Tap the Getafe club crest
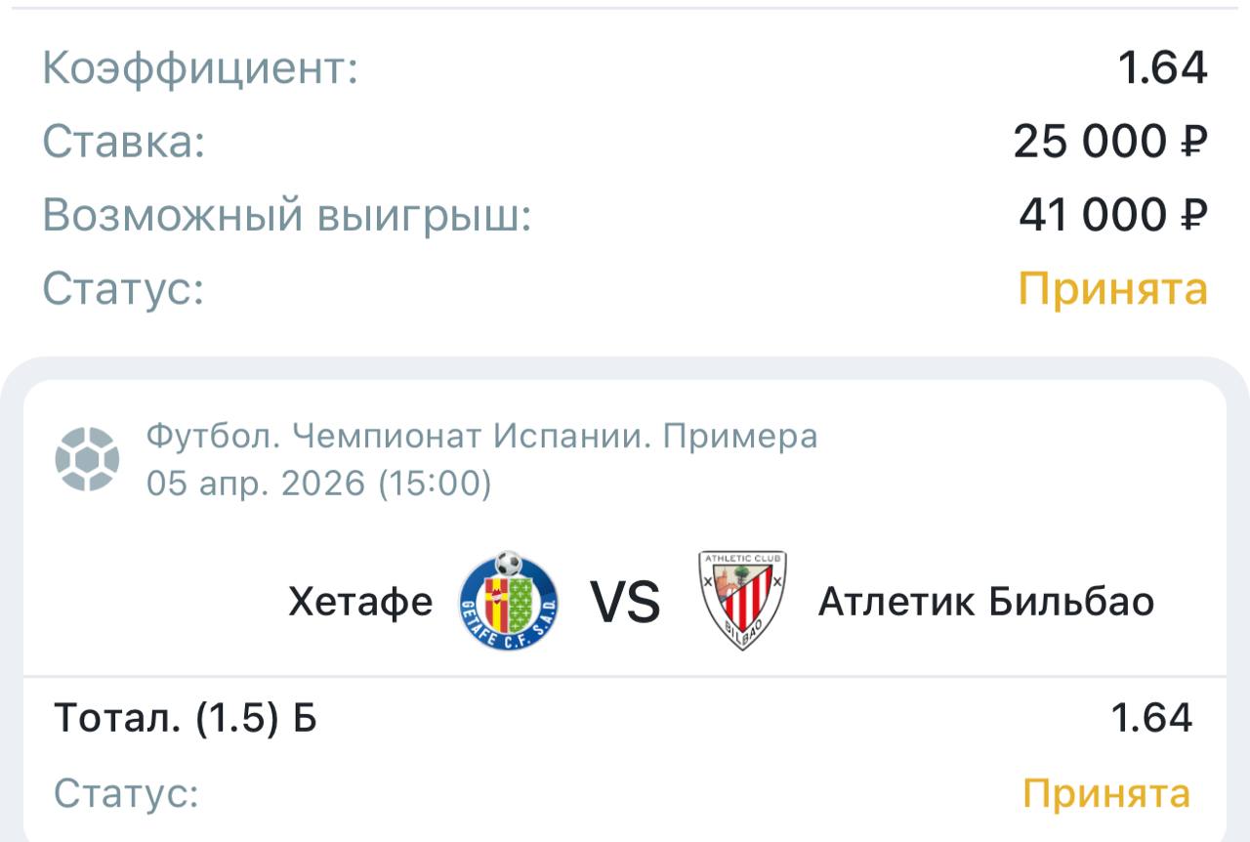This screenshot has height=842, width=1250. click(x=509, y=601)
